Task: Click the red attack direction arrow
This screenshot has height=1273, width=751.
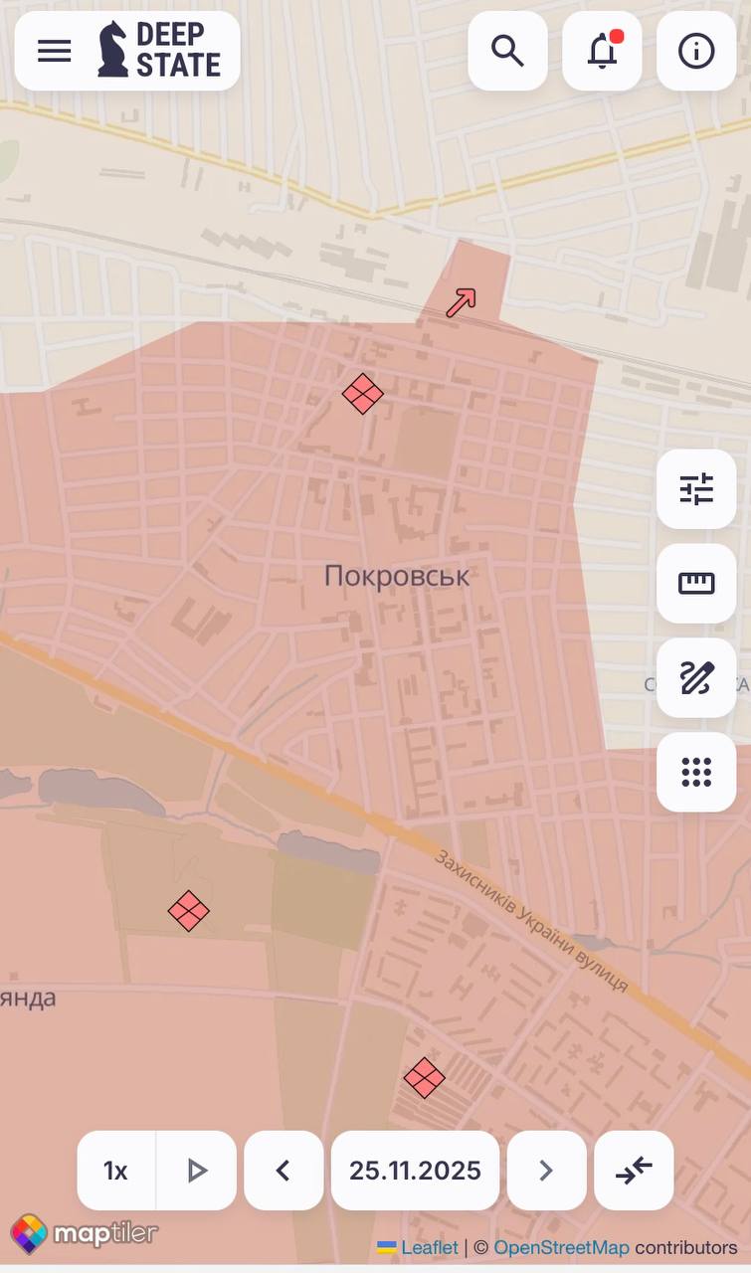Action: pyautogui.click(x=461, y=302)
